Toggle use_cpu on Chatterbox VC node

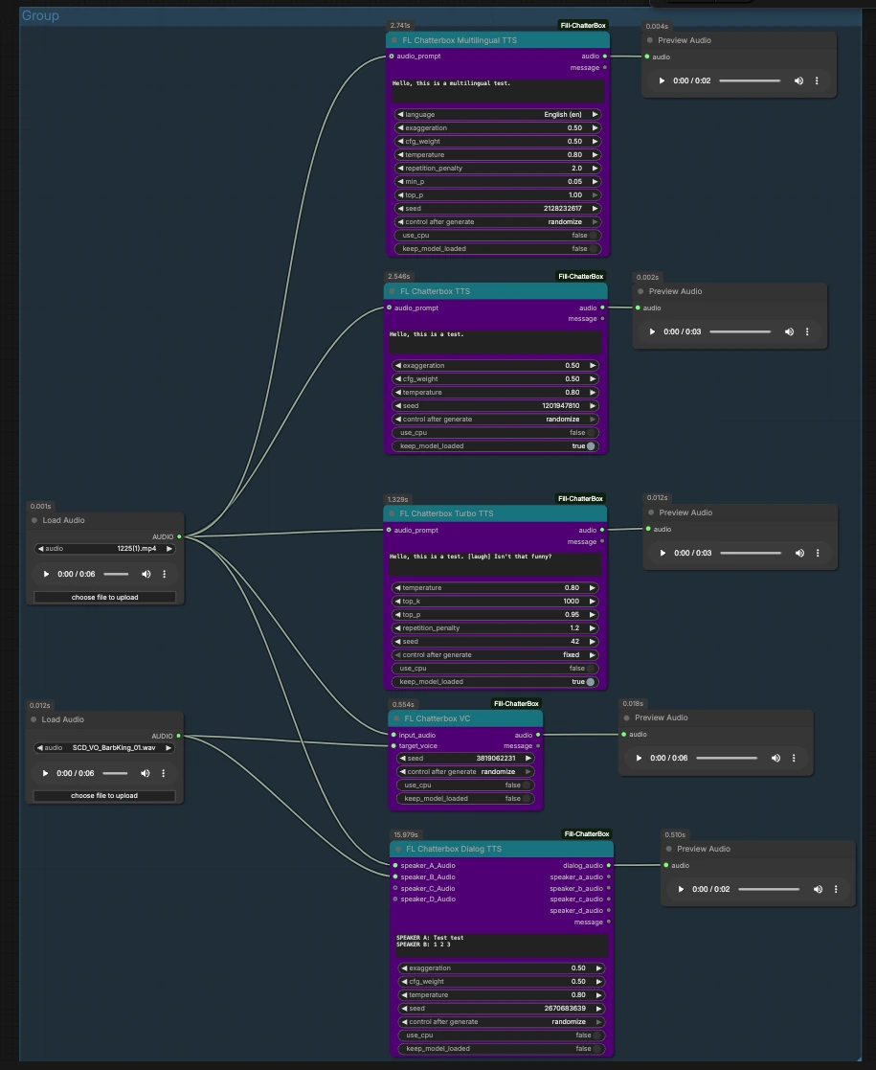[x=465, y=785]
